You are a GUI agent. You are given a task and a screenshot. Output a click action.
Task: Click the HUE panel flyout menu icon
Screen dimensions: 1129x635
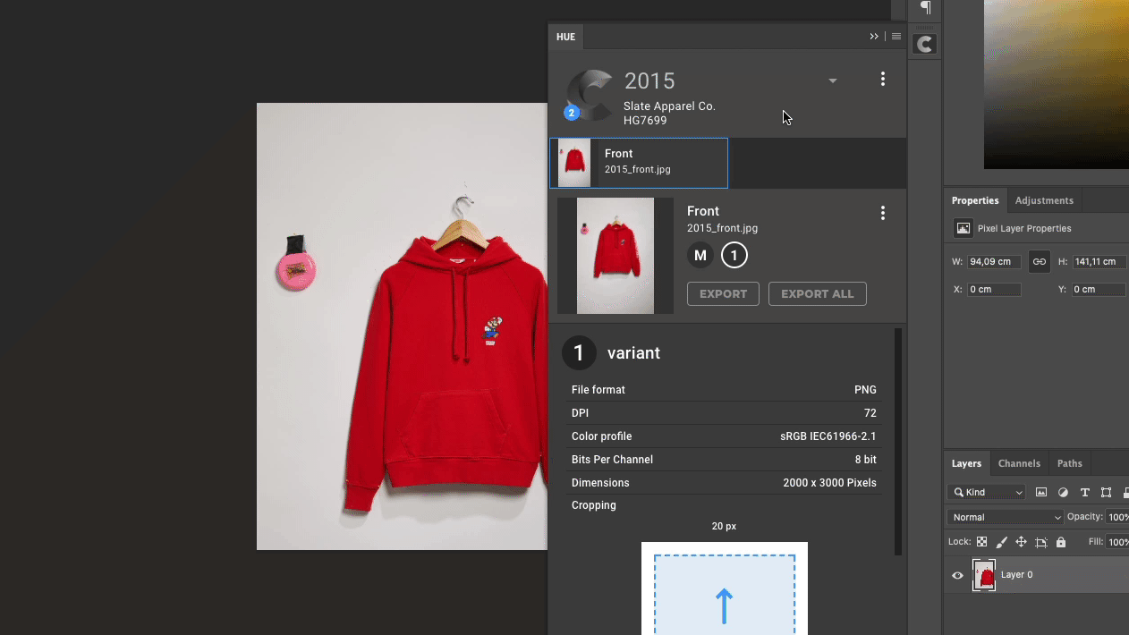coord(896,37)
